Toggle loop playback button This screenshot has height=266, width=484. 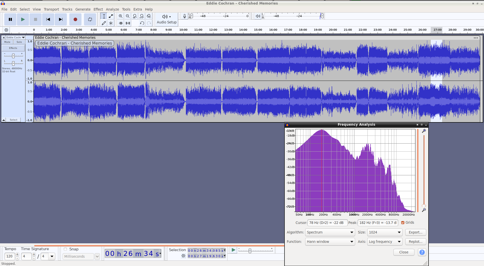tap(90, 19)
